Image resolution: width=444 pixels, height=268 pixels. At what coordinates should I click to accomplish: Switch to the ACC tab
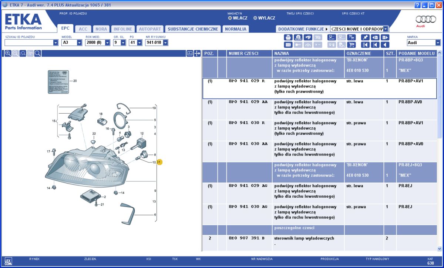[83, 29]
